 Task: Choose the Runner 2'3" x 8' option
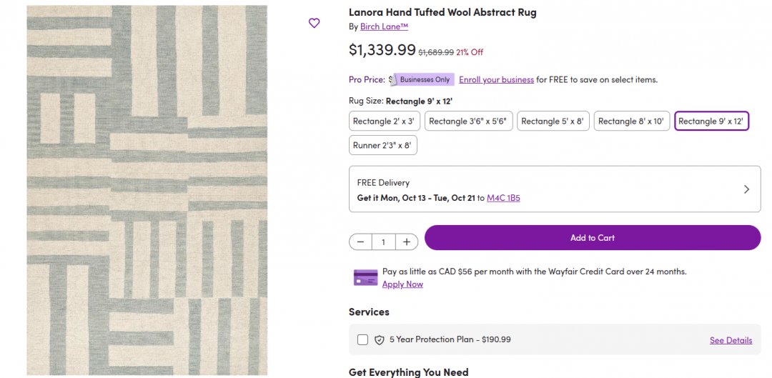(382, 145)
